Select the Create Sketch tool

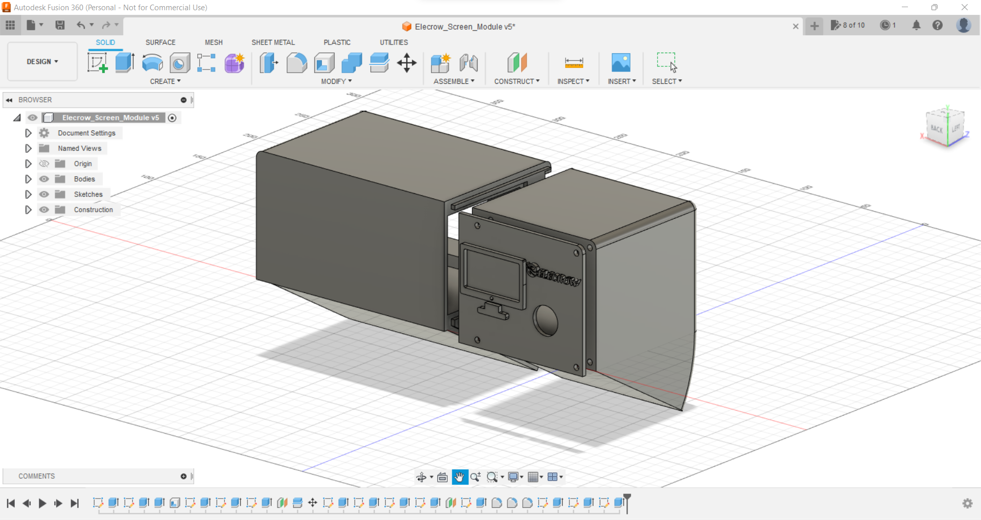98,62
